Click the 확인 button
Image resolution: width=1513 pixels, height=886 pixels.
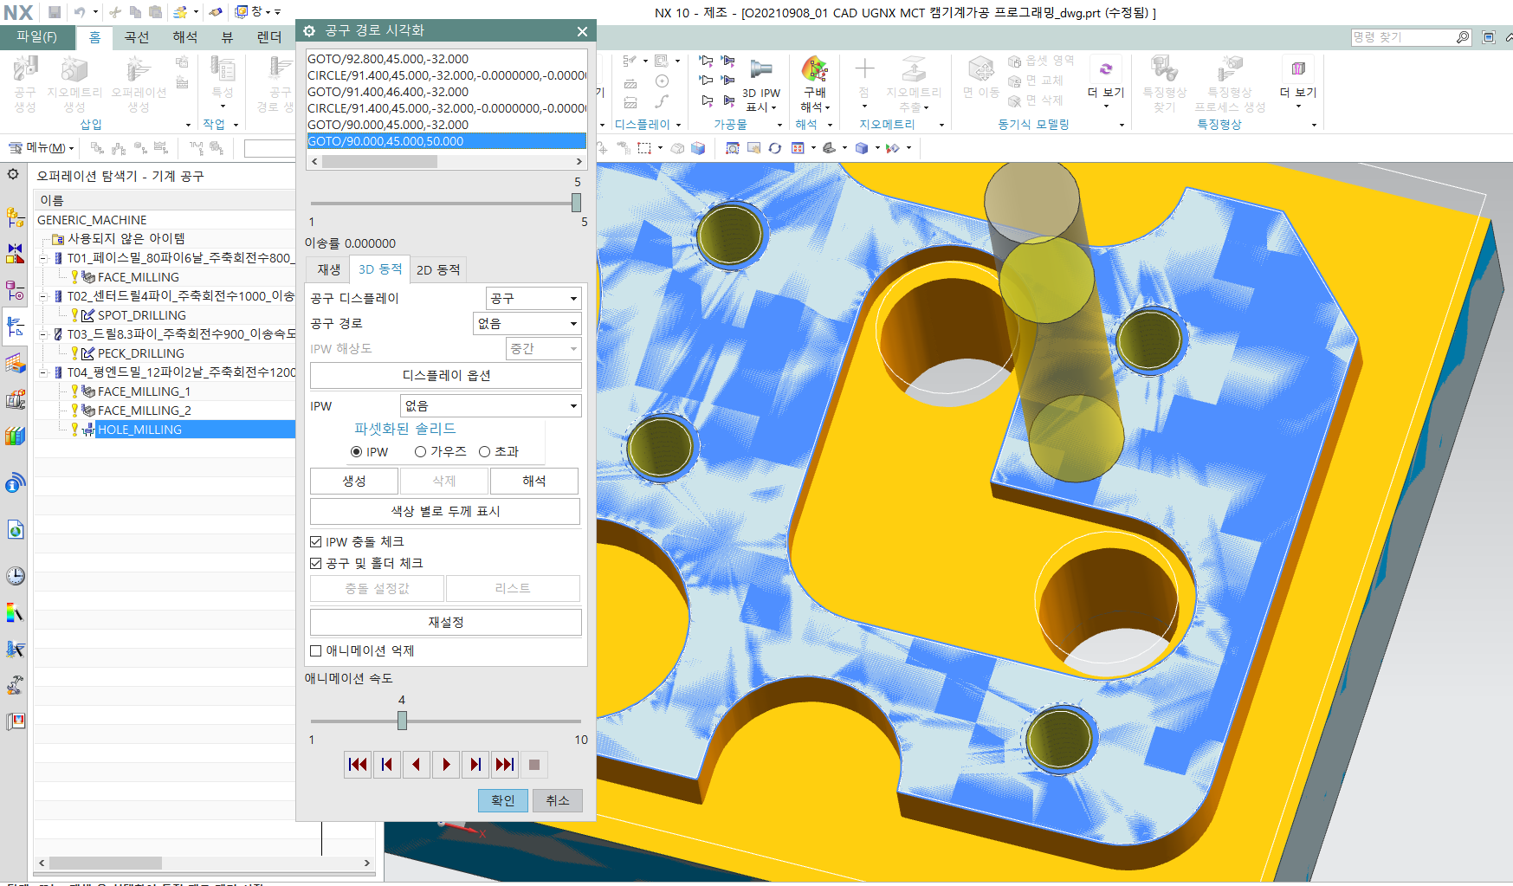pyautogui.click(x=503, y=801)
